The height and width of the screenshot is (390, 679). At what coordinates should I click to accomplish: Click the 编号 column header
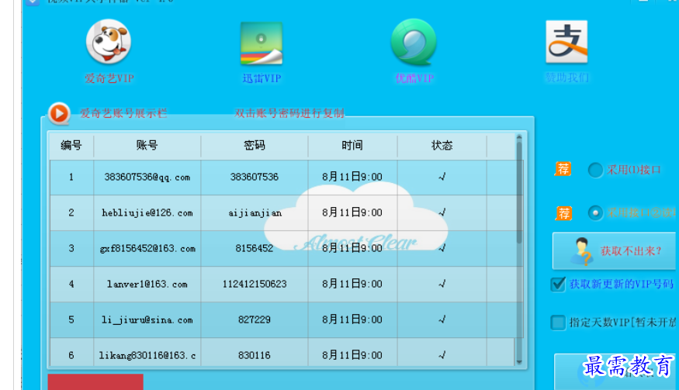tap(71, 146)
